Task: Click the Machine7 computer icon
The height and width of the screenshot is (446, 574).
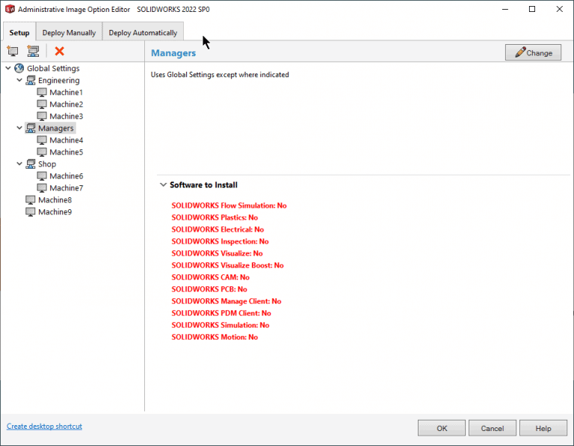Action: [42, 188]
